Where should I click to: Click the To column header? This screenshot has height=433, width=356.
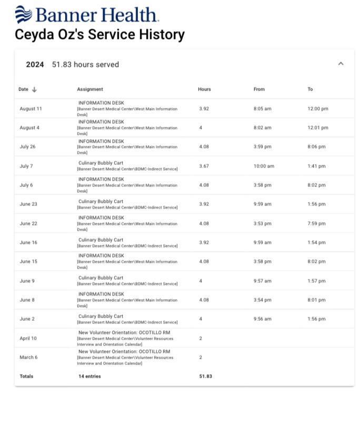tap(310, 90)
